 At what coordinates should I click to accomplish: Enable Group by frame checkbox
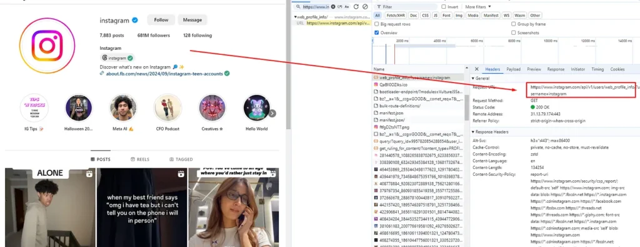click(514, 24)
